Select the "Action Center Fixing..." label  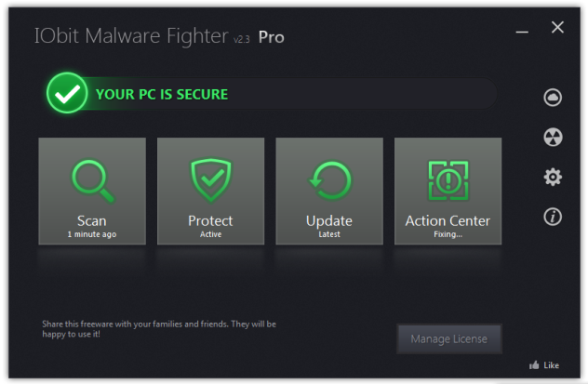click(448, 226)
